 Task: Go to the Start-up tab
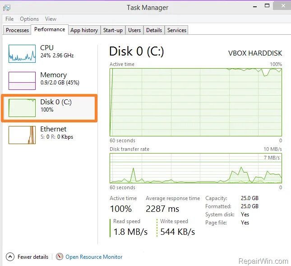click(x=113, y=30)
